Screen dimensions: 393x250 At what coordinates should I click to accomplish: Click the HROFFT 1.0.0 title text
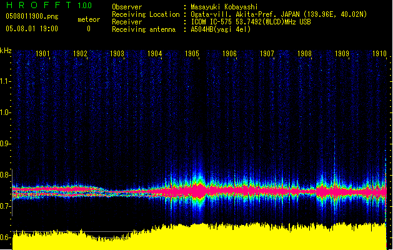[49, 5]
